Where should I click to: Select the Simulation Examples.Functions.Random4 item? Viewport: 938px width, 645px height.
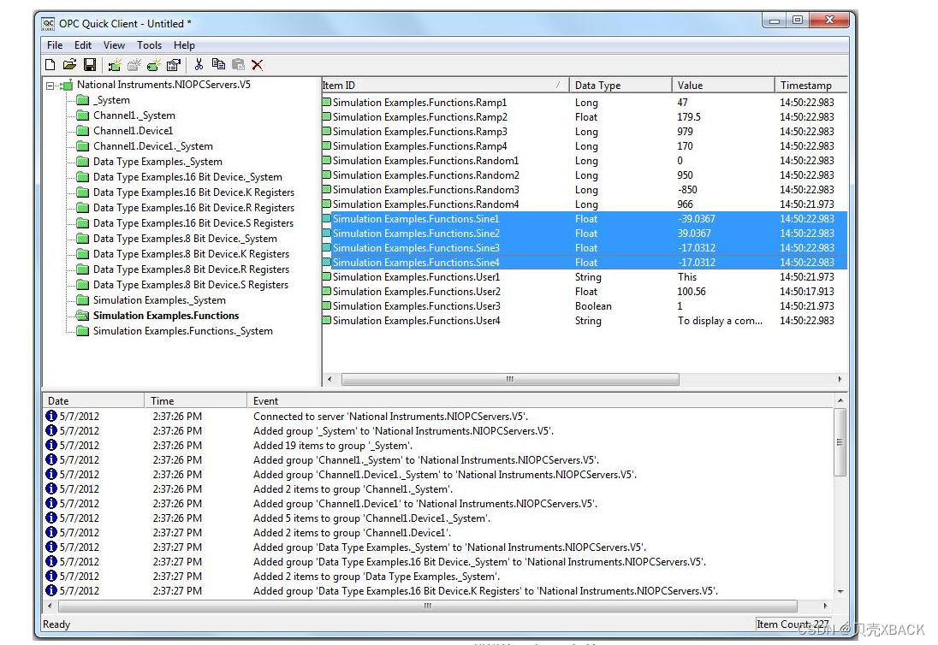[x=425, y=204]
